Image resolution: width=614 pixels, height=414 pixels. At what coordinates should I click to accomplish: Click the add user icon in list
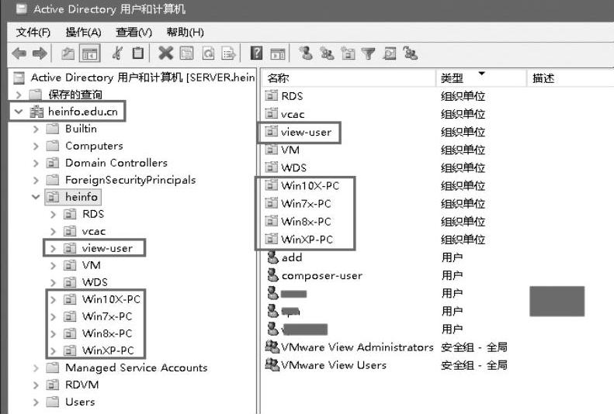(x=272, y=257)
